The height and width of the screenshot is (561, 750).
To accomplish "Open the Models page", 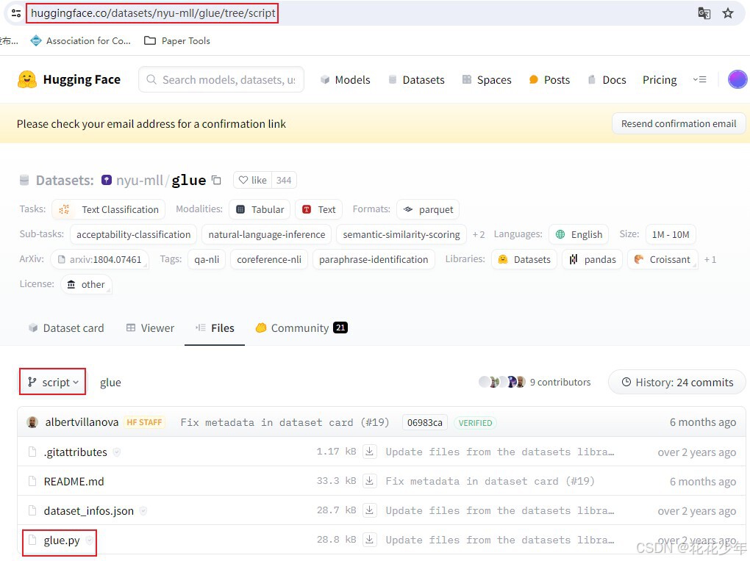I will (346, 80).
